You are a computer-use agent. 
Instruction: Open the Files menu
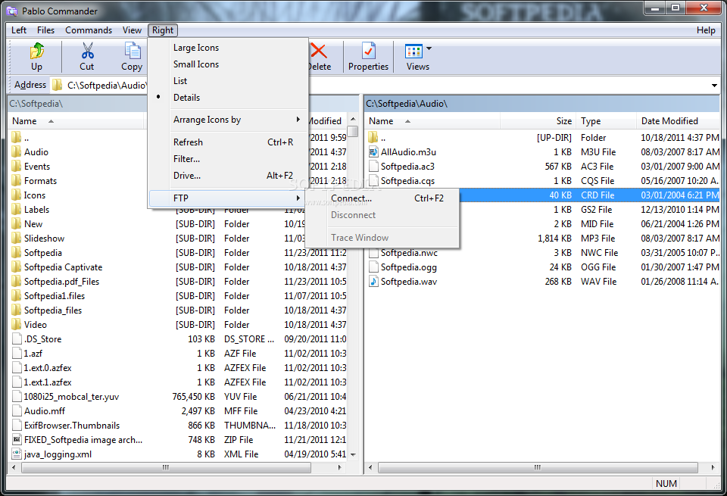pos(45,30)
